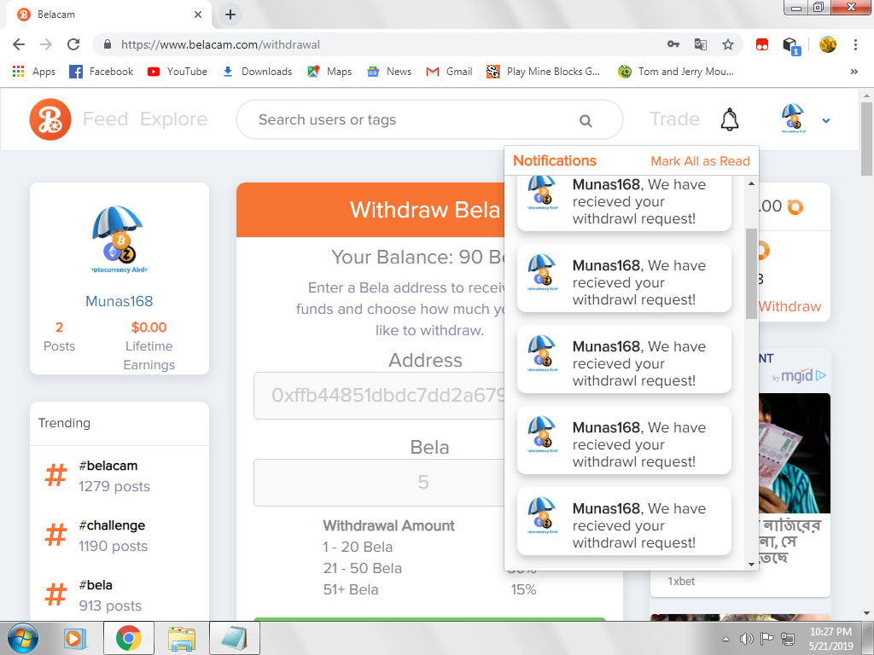Open the Trade page

tap(674, 119)
